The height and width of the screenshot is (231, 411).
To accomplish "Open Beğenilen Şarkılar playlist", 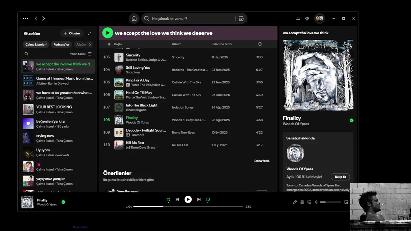I will (58, 124).
